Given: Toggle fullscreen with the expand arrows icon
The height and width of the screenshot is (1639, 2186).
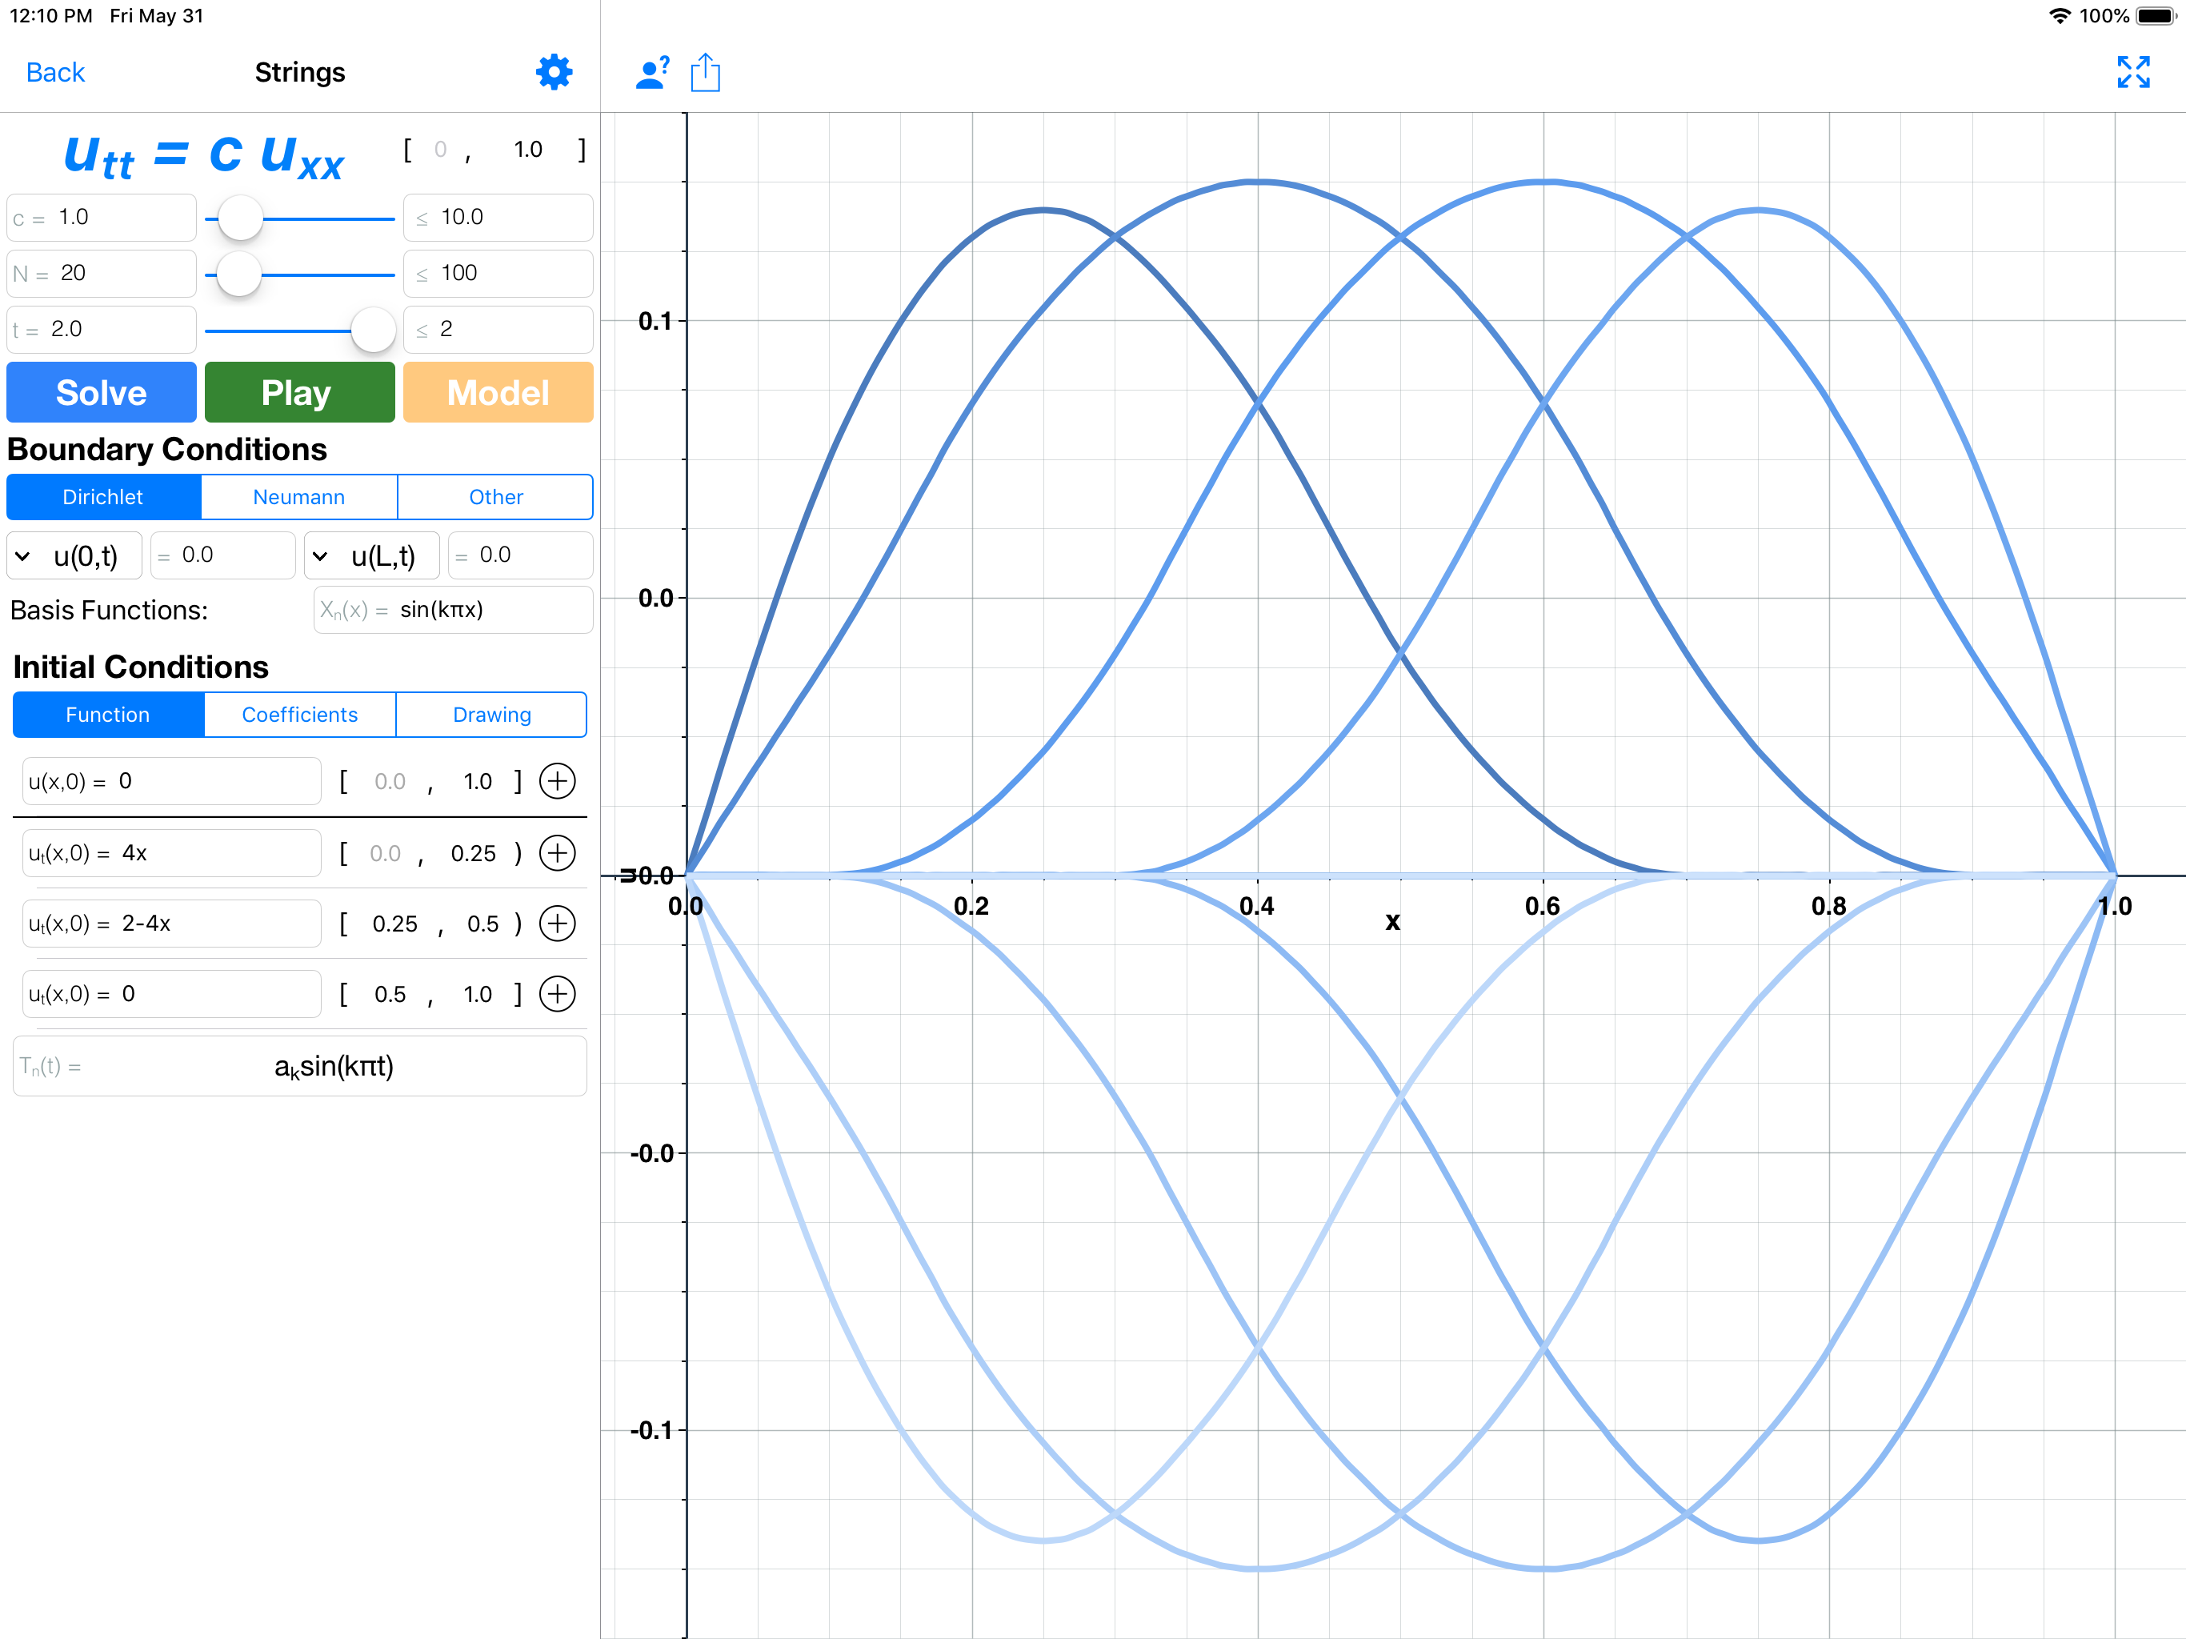Looking at the screenshot, I should [x=2132, y=72].
